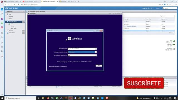Click the VMware ESXi logo
The height and width of the screenshot is (100, 178).
pyautogui.click(x=11, y=8)
